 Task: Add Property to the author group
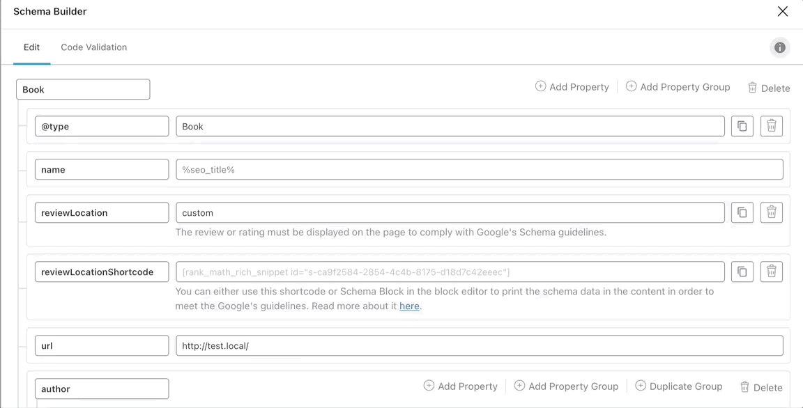tap(460, 386)
